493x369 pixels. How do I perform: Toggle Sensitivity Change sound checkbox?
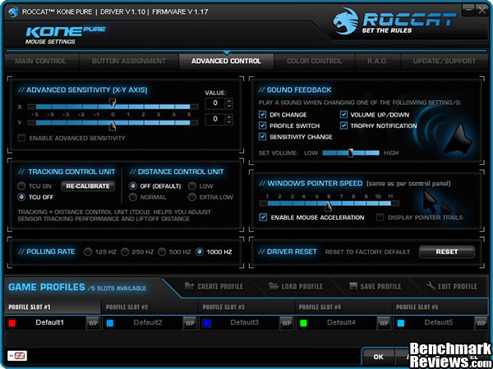[x=262, y=136]
